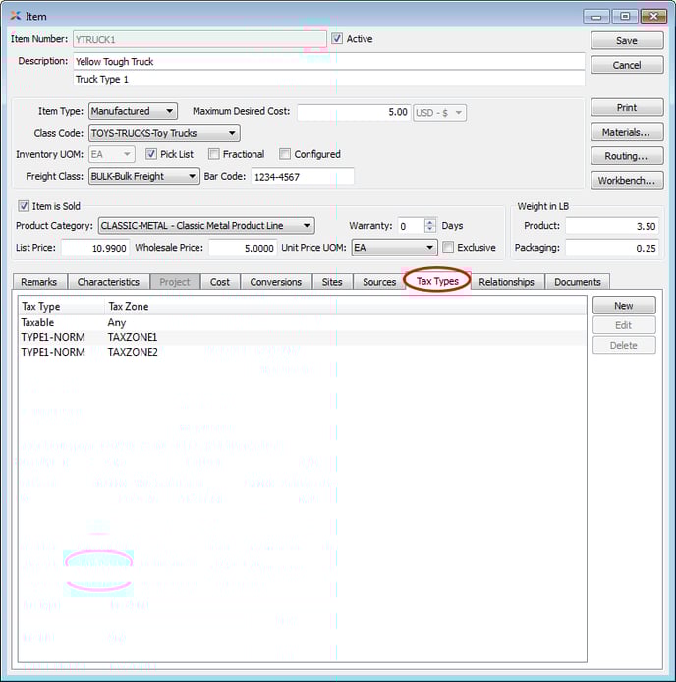This screenshot has height=682, width=676.
Task: Select the TAXZONE1 row in list
Action: tap(132, 337)
